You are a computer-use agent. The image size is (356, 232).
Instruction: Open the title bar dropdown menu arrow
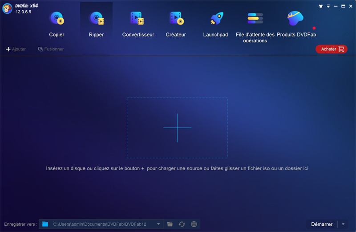pos(328,6)
